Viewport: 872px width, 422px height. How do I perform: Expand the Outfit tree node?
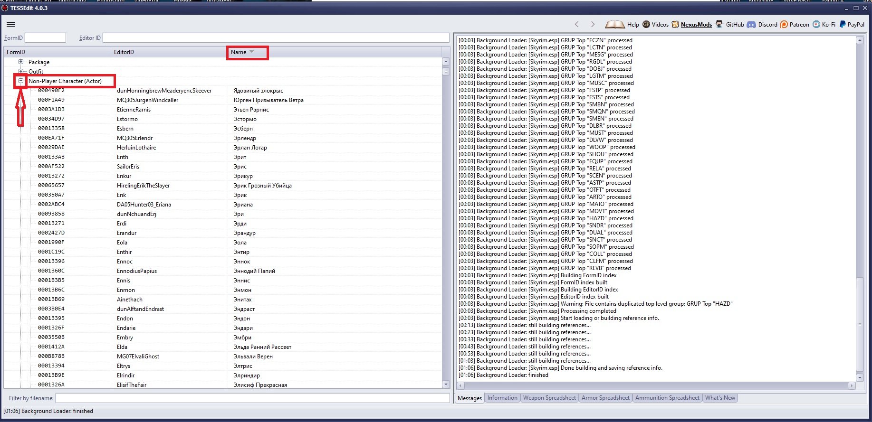click(21, 71)
